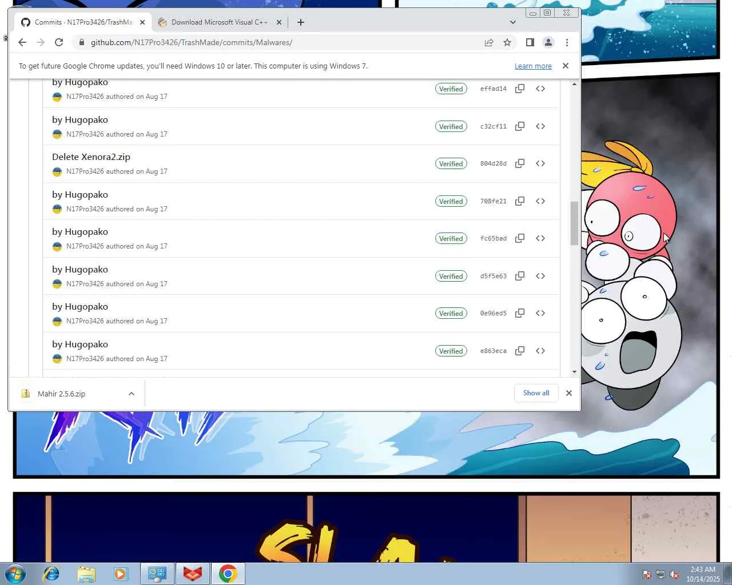Browse repository at commit effad14
Image resolution: width=732 pixels, height=585 pixels.
pos(540,89)
